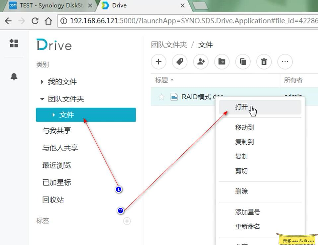
Task: Click the Drive logo
Action: 54,45
